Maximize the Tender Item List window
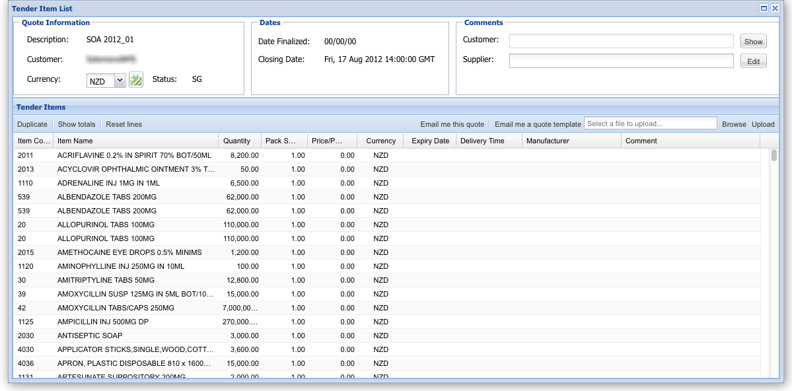 click(x=764, y=8)
